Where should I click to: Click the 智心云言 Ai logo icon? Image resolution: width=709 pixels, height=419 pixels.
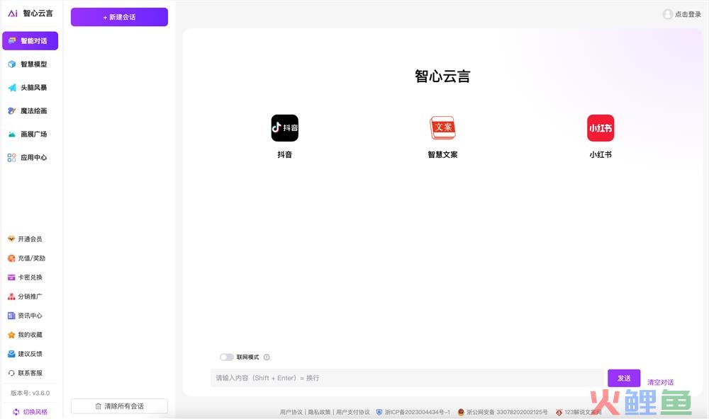[13, 13]
